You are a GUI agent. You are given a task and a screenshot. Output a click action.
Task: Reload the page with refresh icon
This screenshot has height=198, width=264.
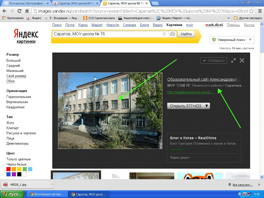tap(19, 11)
